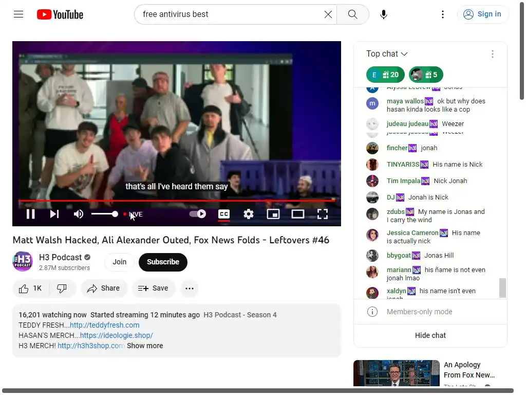Image resolution: width=526 pixels, height=395 pixels.
Task: Click the gifted memberships 20 chip
Action: coord(385,75)
